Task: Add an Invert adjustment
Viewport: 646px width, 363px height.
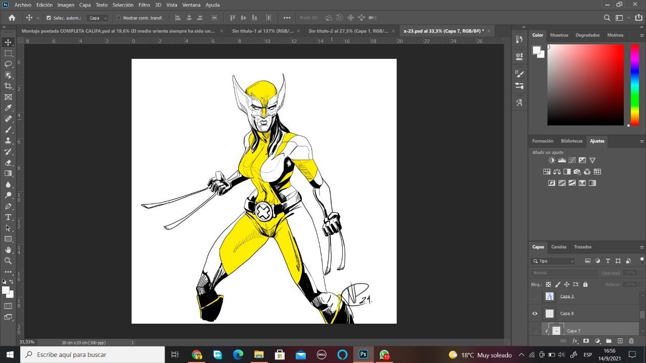Action: click(552, 183)
